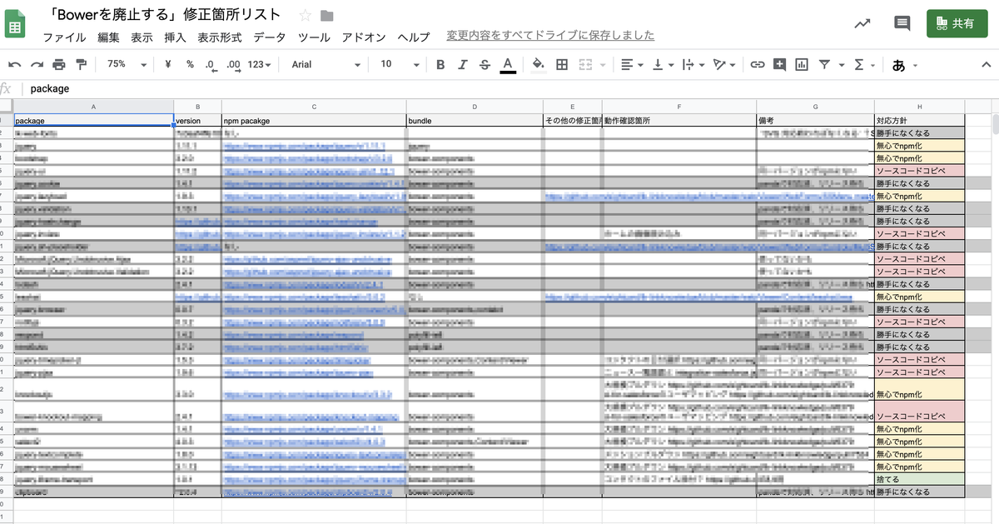
Task: Toggle bold formatting
Action: coord(440,64)
